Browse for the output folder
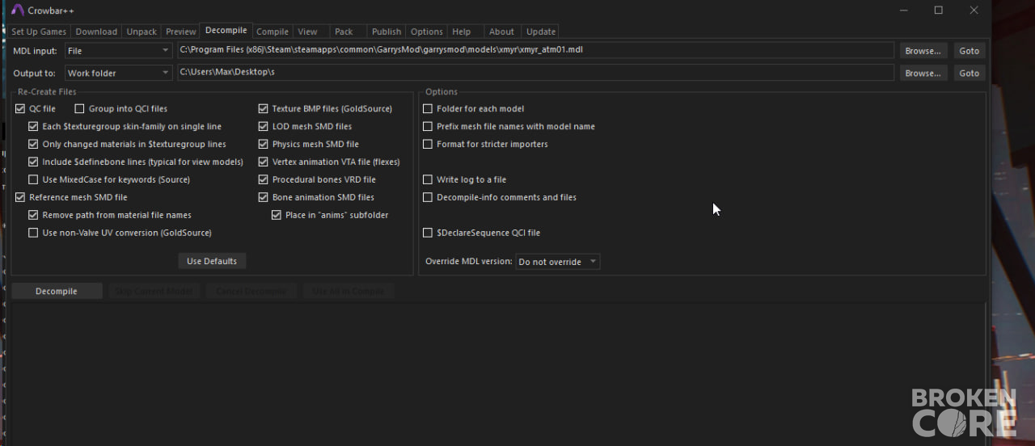 923,73
